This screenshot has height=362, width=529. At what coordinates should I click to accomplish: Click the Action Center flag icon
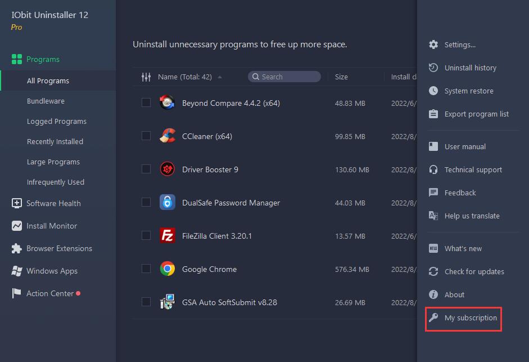(x=16, y=293)
